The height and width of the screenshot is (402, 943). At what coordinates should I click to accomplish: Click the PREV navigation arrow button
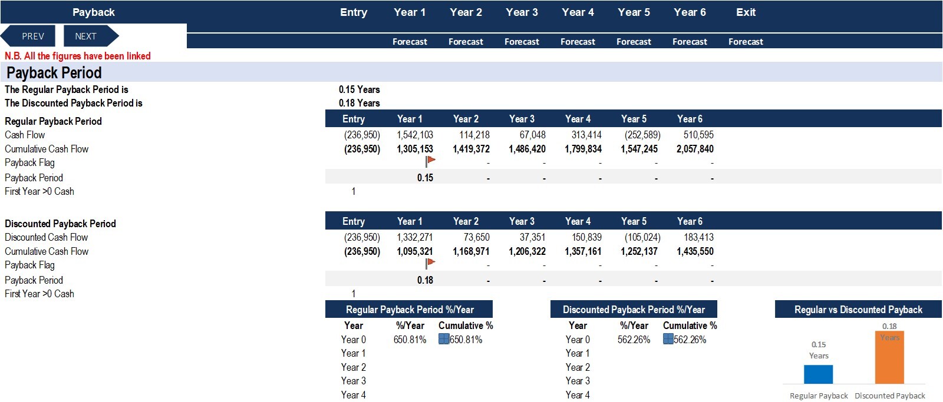point(28,36)
